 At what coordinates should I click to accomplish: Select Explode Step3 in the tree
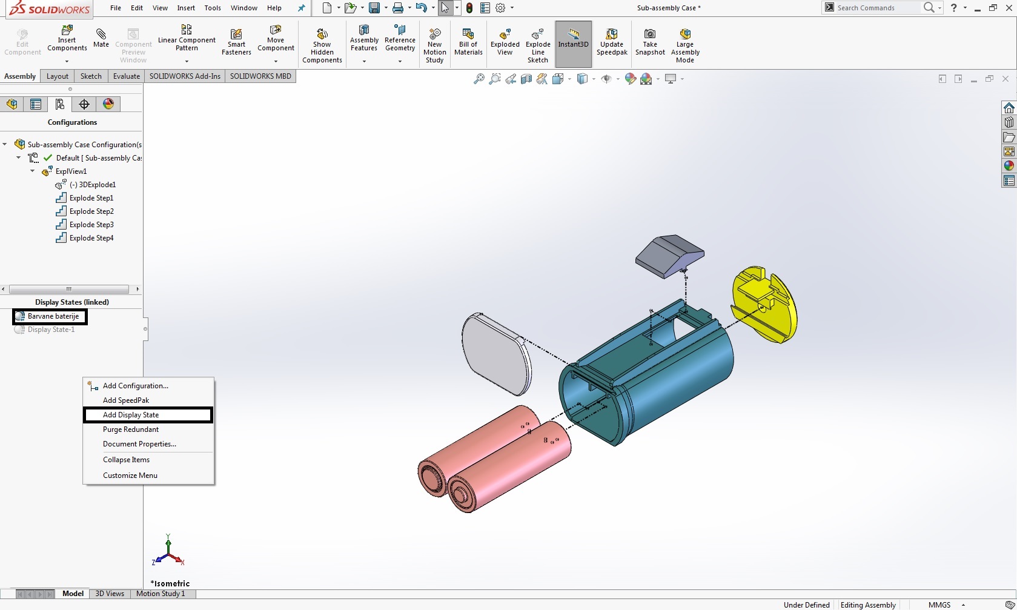[91, 225]
